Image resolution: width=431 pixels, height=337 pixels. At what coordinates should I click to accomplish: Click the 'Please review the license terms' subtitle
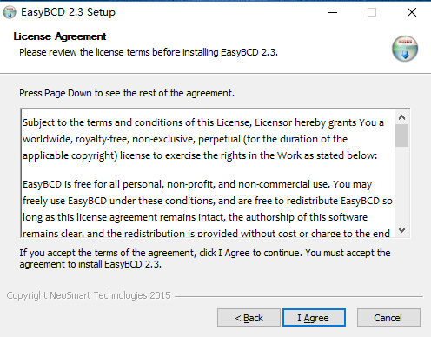tap(149, 52)
